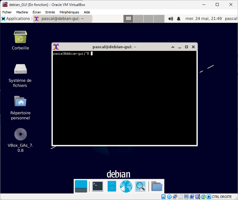Open the pascal user menu in the panel
This screenshot has height=200, width=238.
(x=231, y=18)
